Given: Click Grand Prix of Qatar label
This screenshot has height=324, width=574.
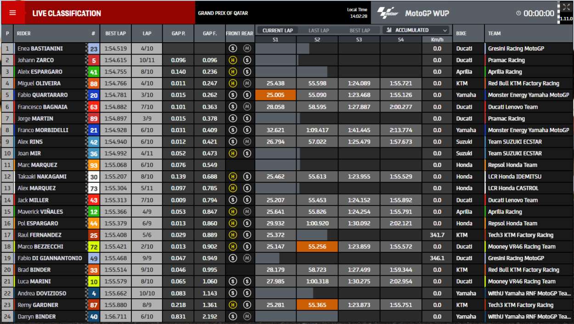Looking at the screenshot, I should point(222,13).
